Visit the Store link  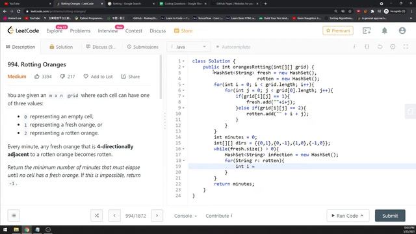click(x=183, y=31)
